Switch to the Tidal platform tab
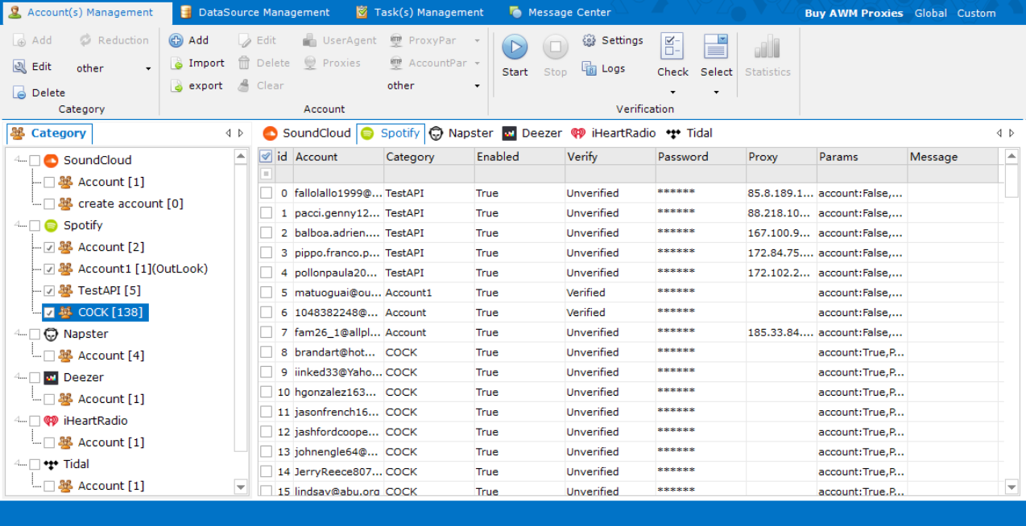The height and width of the screenshot is (526, 1026). pos(690,134)
